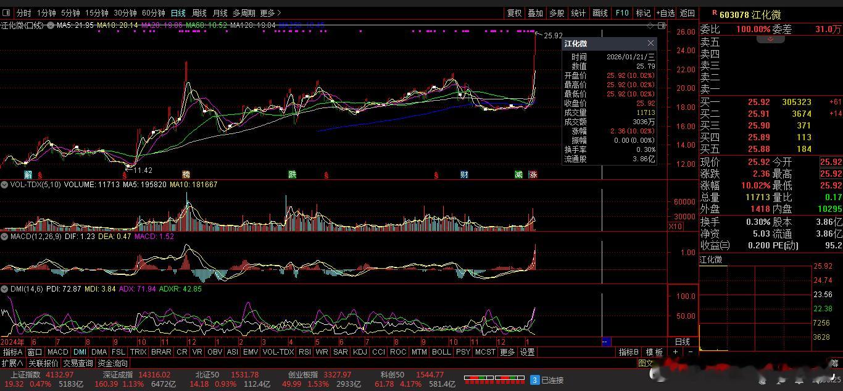This screenshot has width=843, height=391.
Task: Select the 15分钟 period
Action: 96,13
